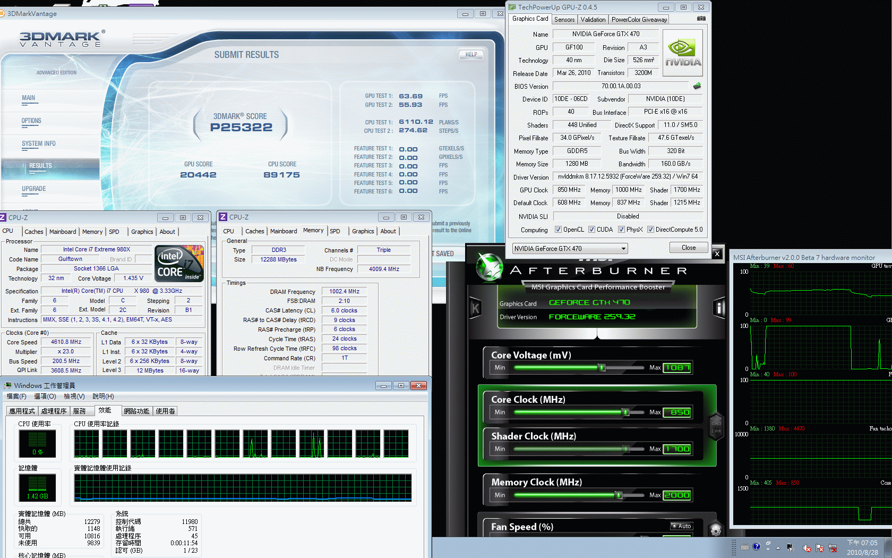Click the language bar restore options icon
892x558 pixels.
coord(768,544)
